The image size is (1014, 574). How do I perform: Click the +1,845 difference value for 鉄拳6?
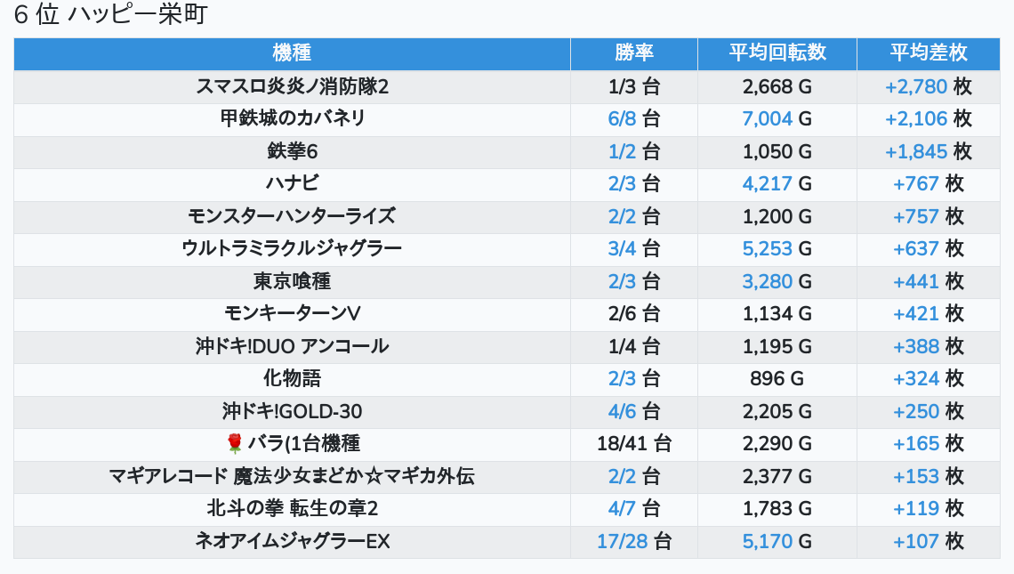point(916,152)
